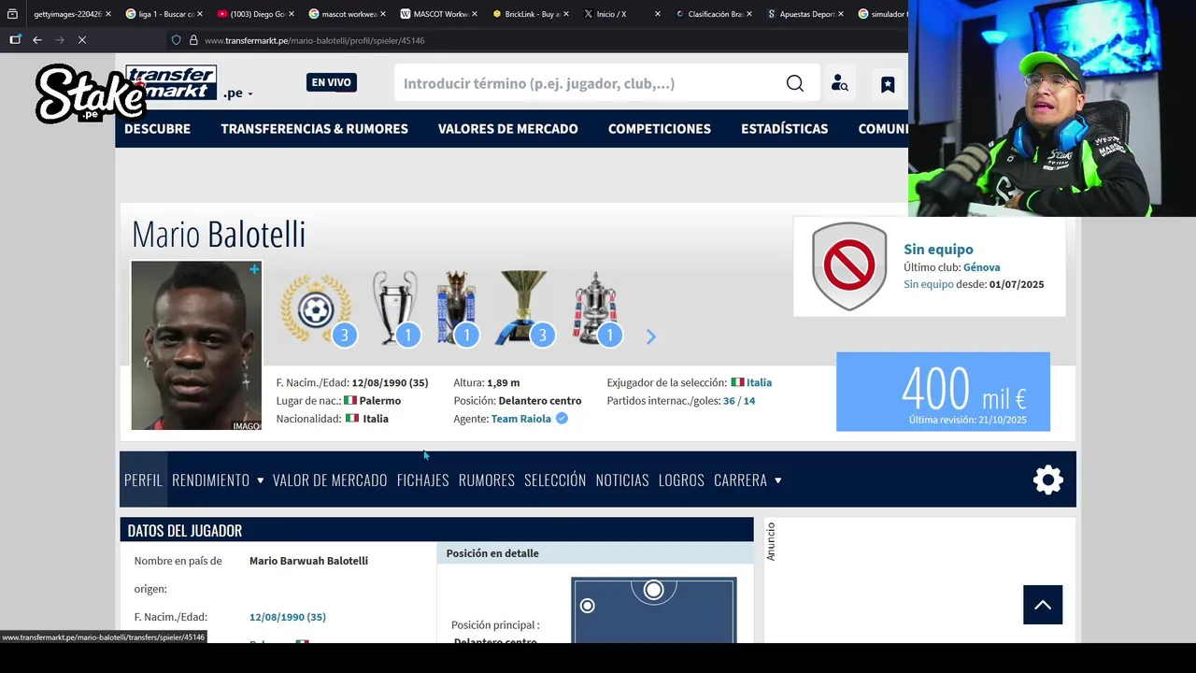Select the FICHAJES tab

(x=422, y=480)
